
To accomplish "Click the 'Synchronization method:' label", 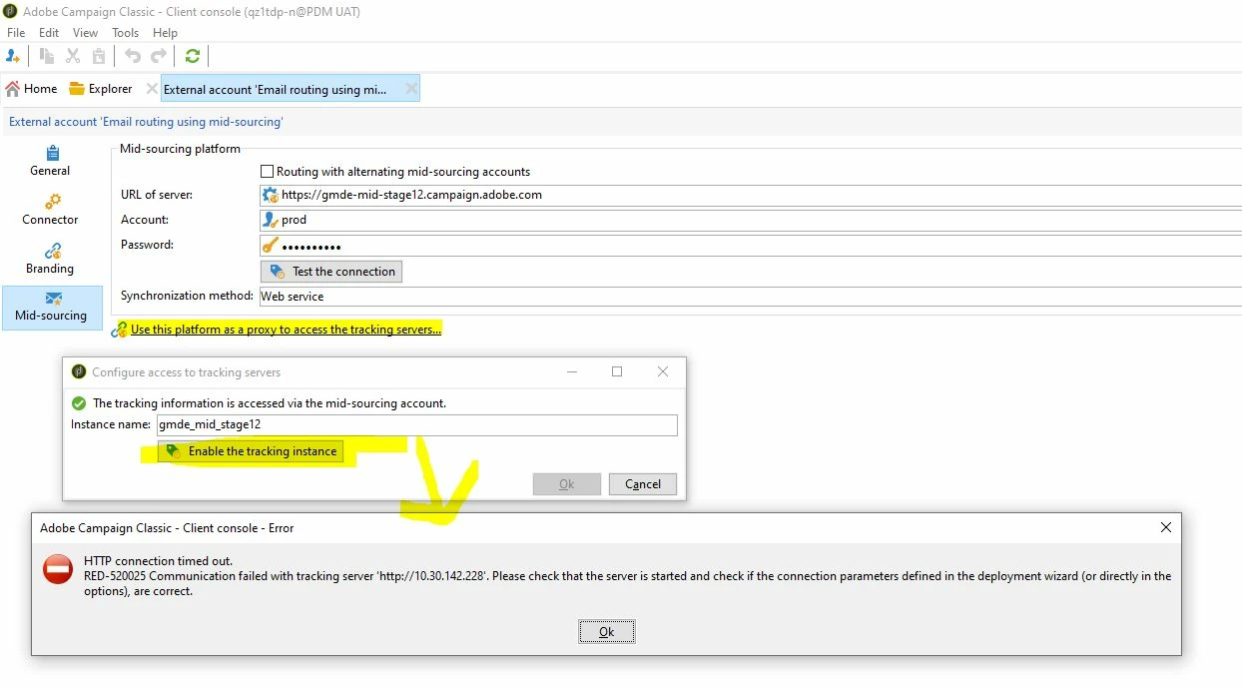I will coord(187,296).
